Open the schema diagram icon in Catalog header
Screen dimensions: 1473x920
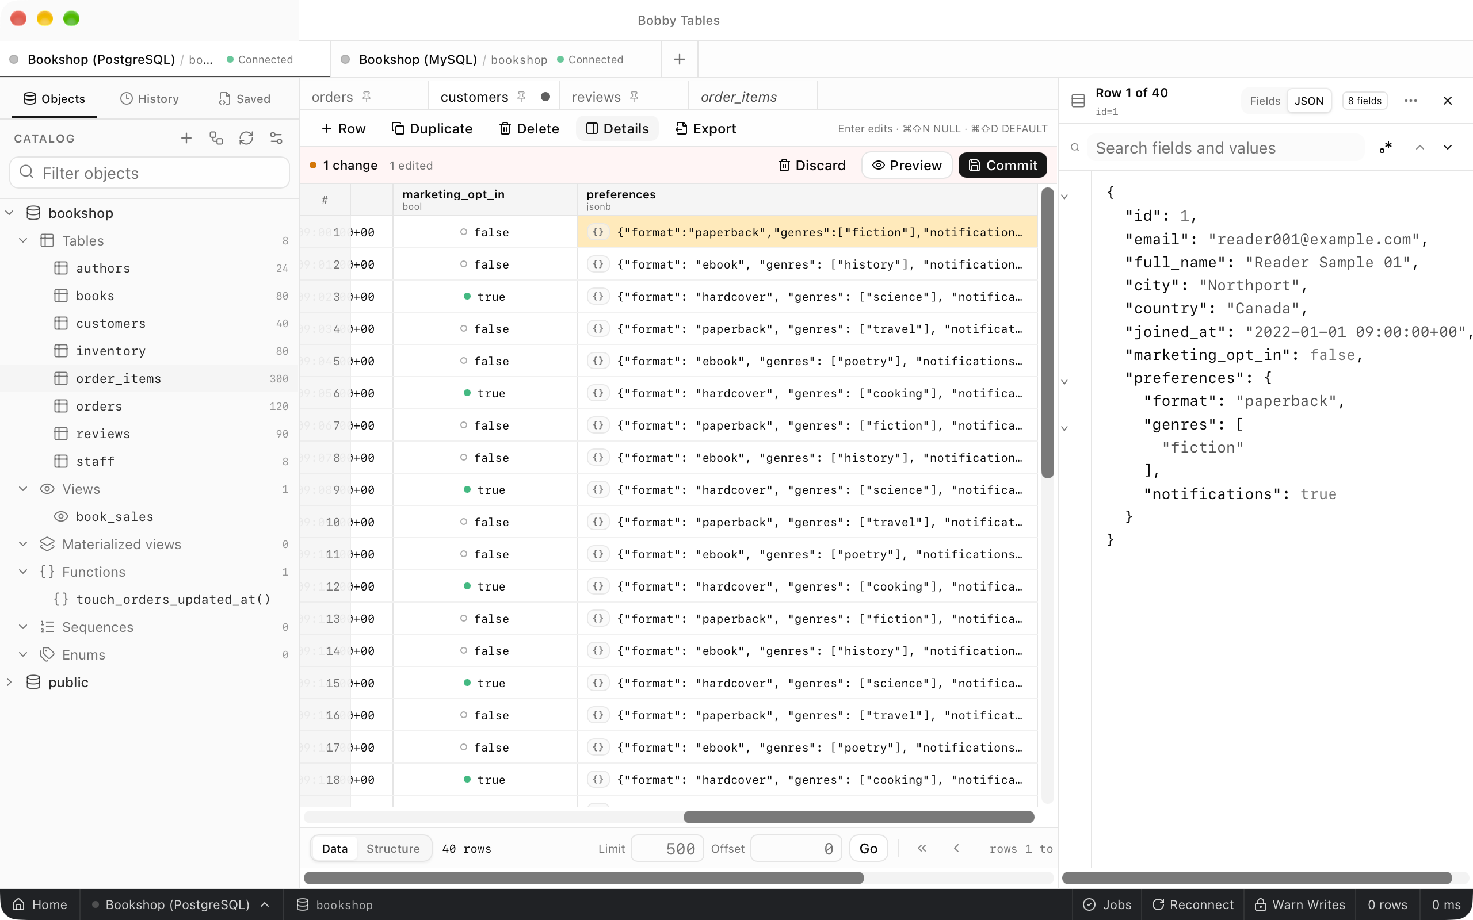216,138
